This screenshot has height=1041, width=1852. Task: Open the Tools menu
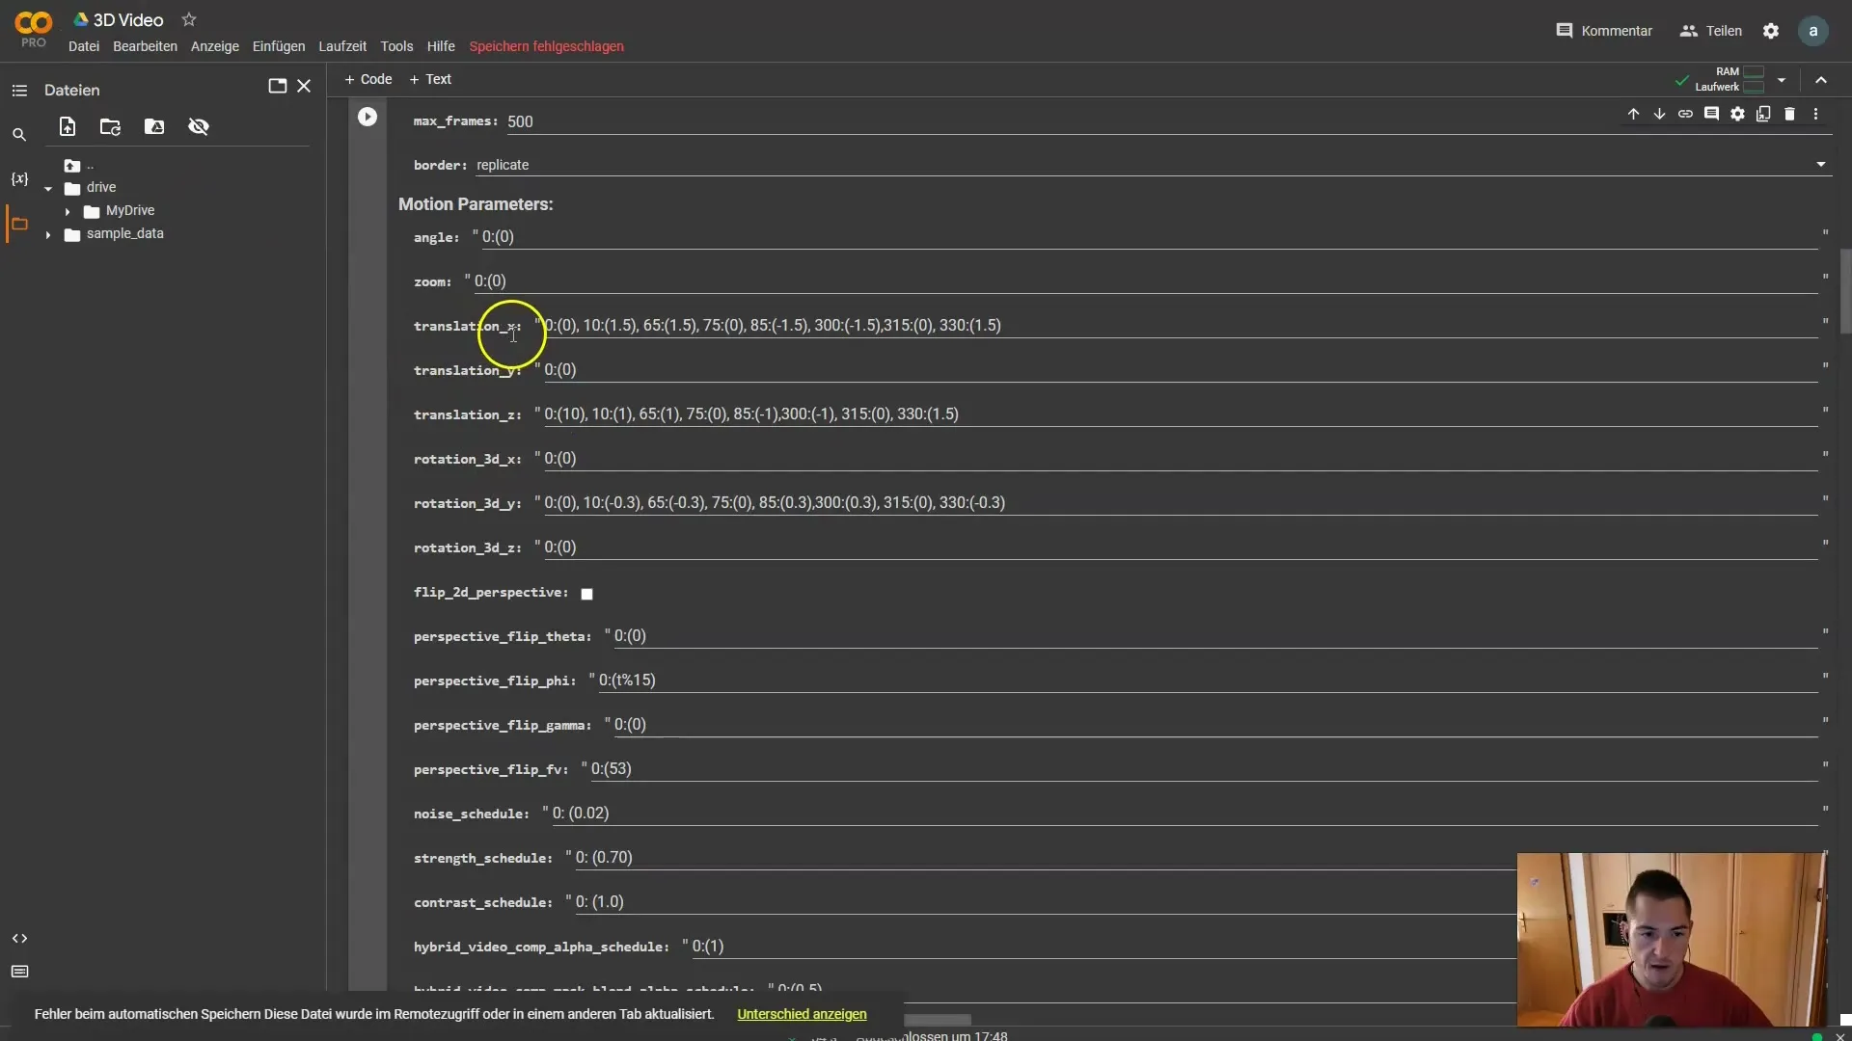point(396,46)
